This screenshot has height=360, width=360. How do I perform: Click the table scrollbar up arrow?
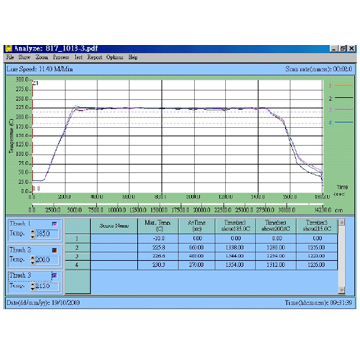click(342, 222)
